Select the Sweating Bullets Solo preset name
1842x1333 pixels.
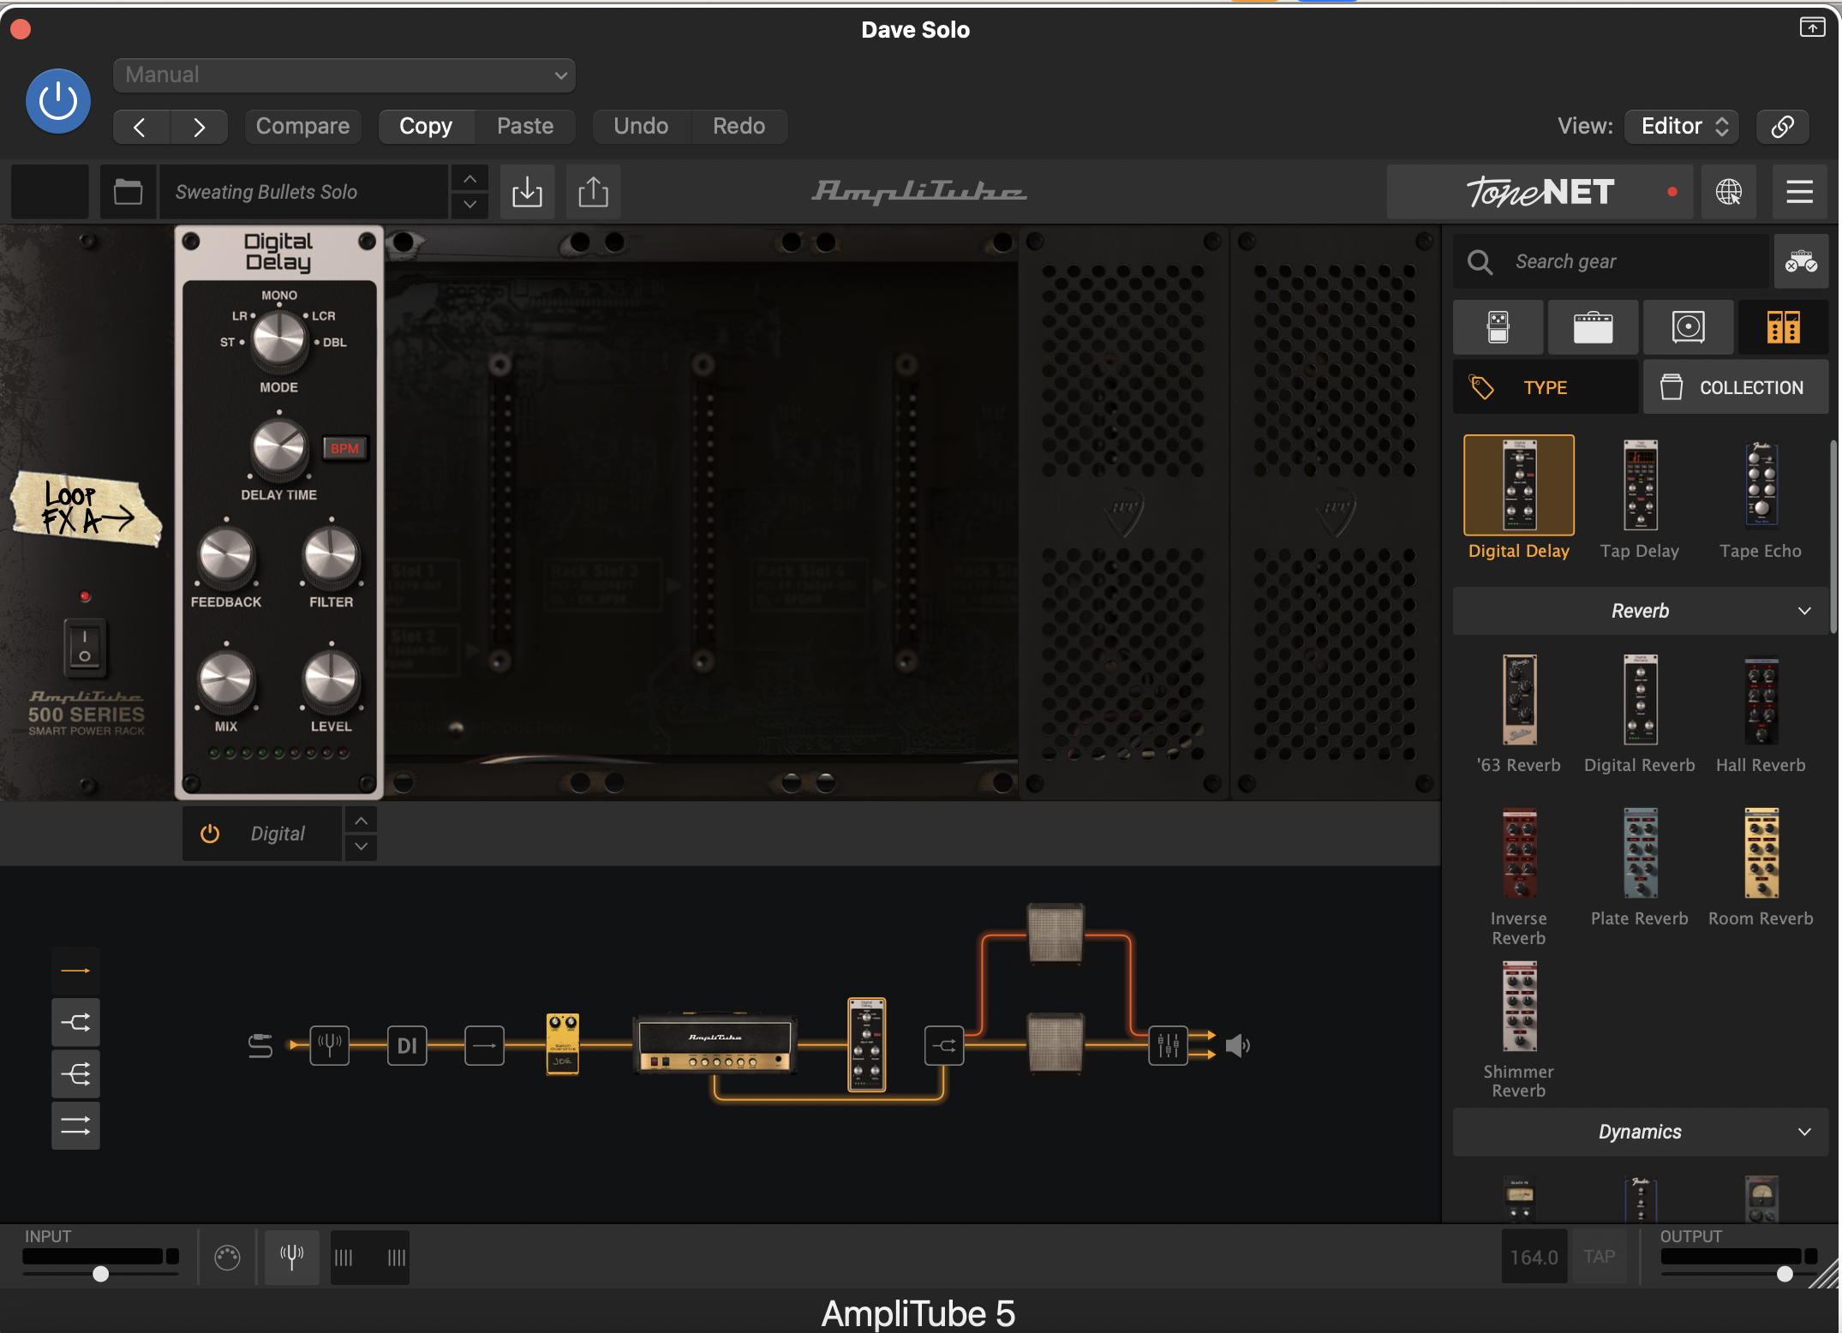[303, 192]
